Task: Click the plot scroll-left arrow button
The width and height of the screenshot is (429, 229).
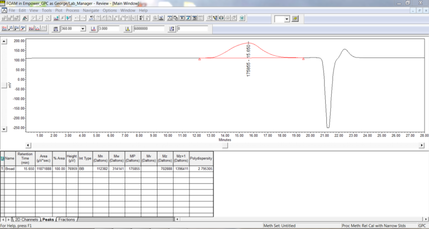Action: [28, 146]
